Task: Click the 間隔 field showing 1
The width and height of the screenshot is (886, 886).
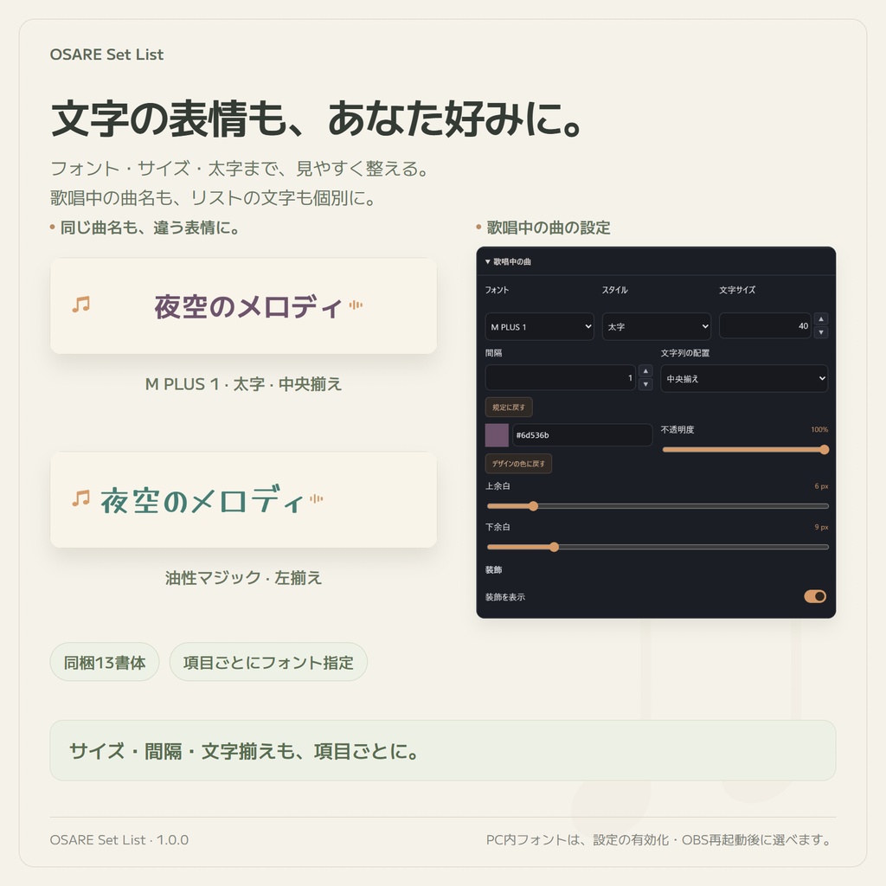Action: tap(561, 378)
